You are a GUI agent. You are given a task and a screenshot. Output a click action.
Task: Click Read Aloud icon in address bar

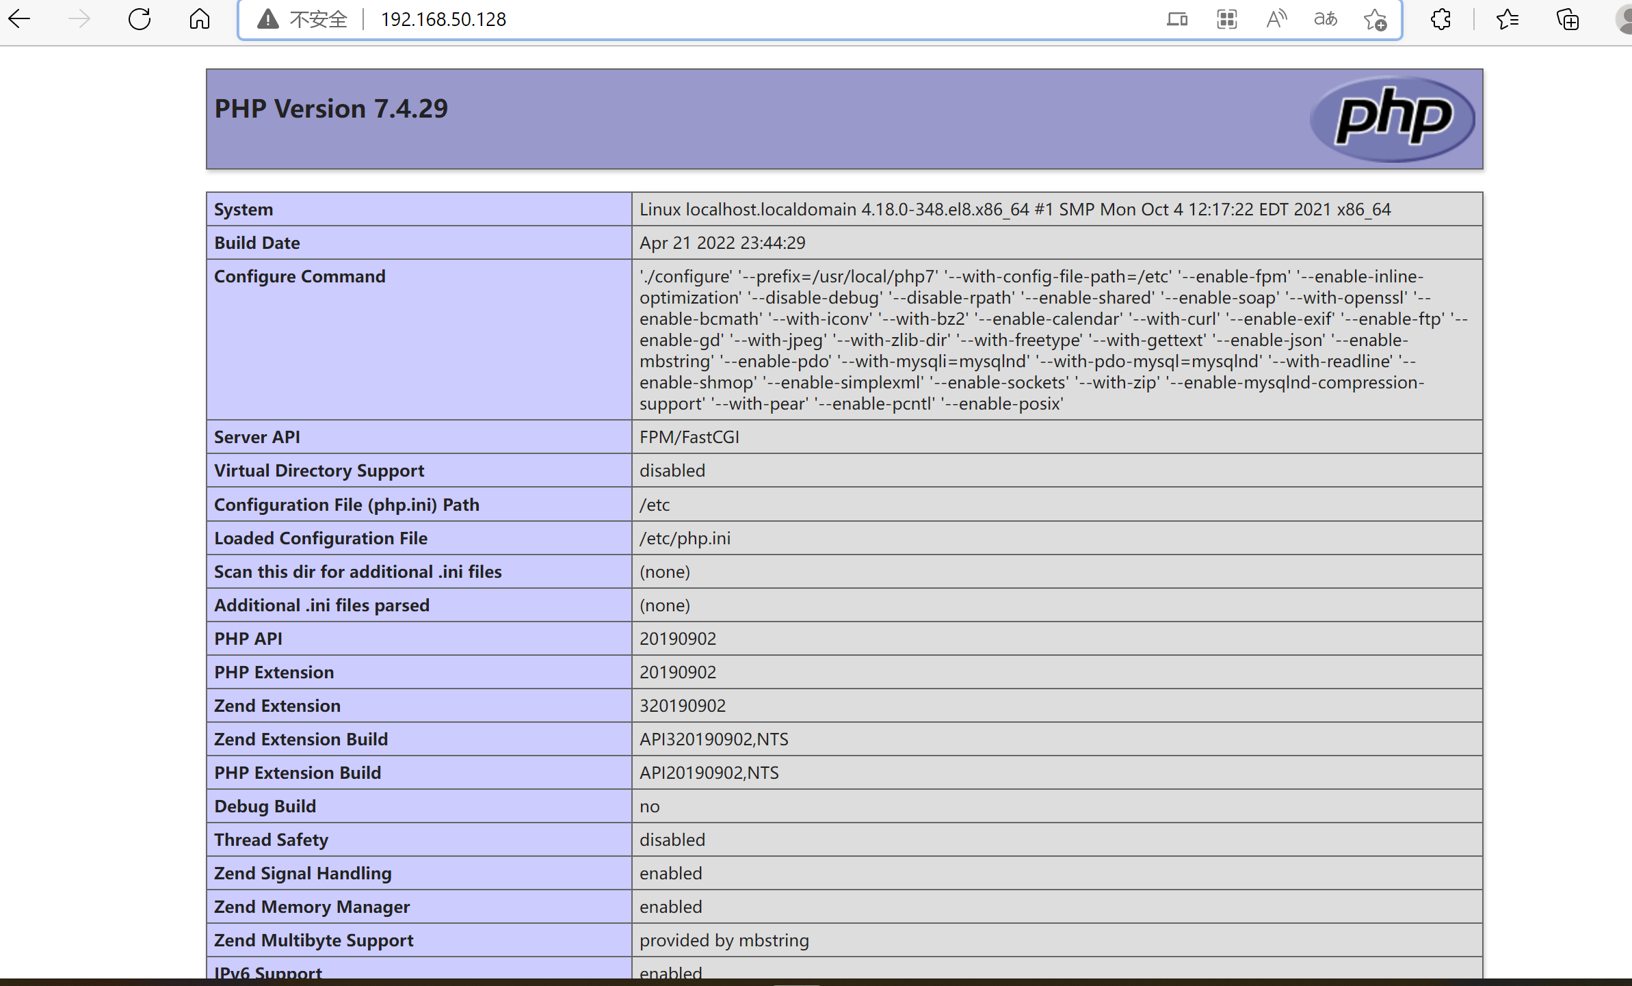coord(1276,19)
